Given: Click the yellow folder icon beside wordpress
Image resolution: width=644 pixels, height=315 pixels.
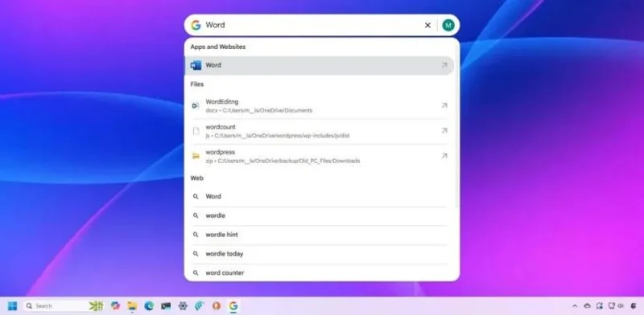Looking at the screenshot, I should click(196, 156).
